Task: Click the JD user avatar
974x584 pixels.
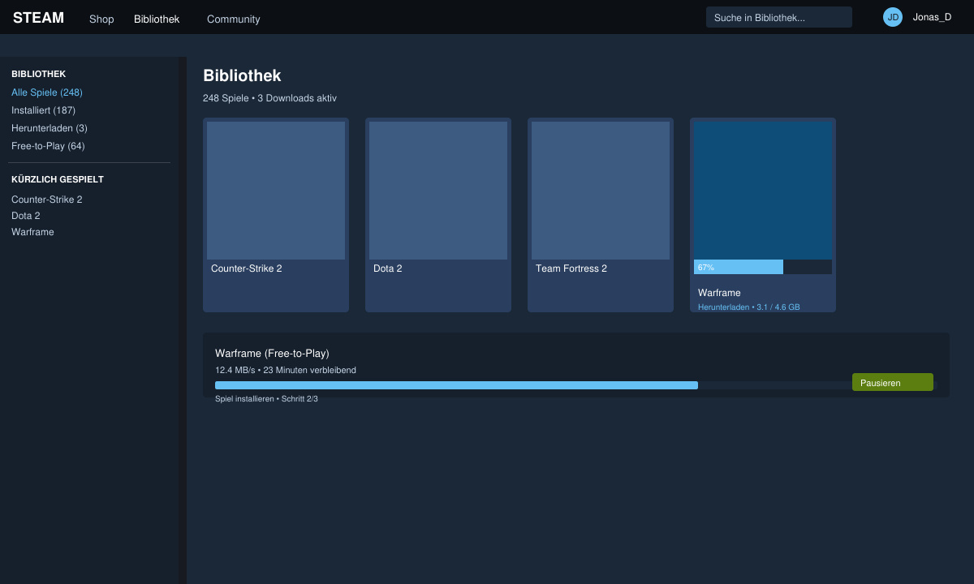Action: tap(893, 17)
